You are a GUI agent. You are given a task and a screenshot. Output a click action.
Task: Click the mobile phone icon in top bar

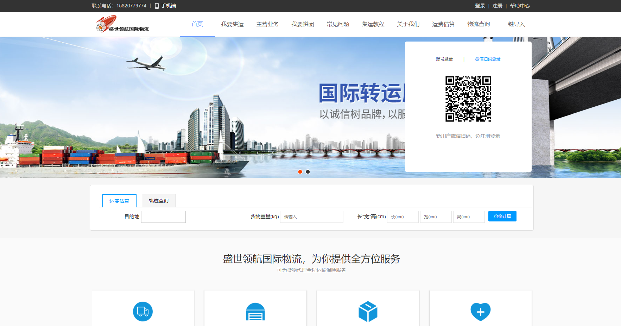click(157, 6)
